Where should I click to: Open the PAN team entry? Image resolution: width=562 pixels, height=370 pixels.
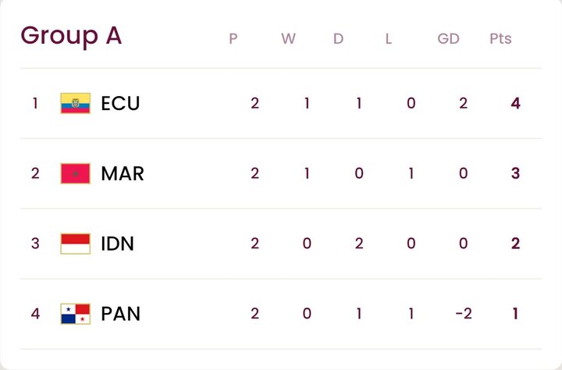click(121, 314)
